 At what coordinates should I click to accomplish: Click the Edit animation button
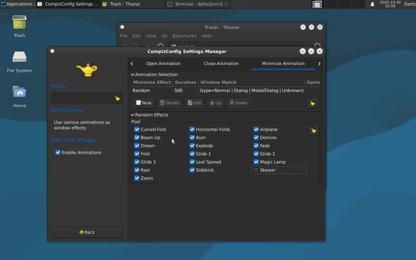coord(195,103)
